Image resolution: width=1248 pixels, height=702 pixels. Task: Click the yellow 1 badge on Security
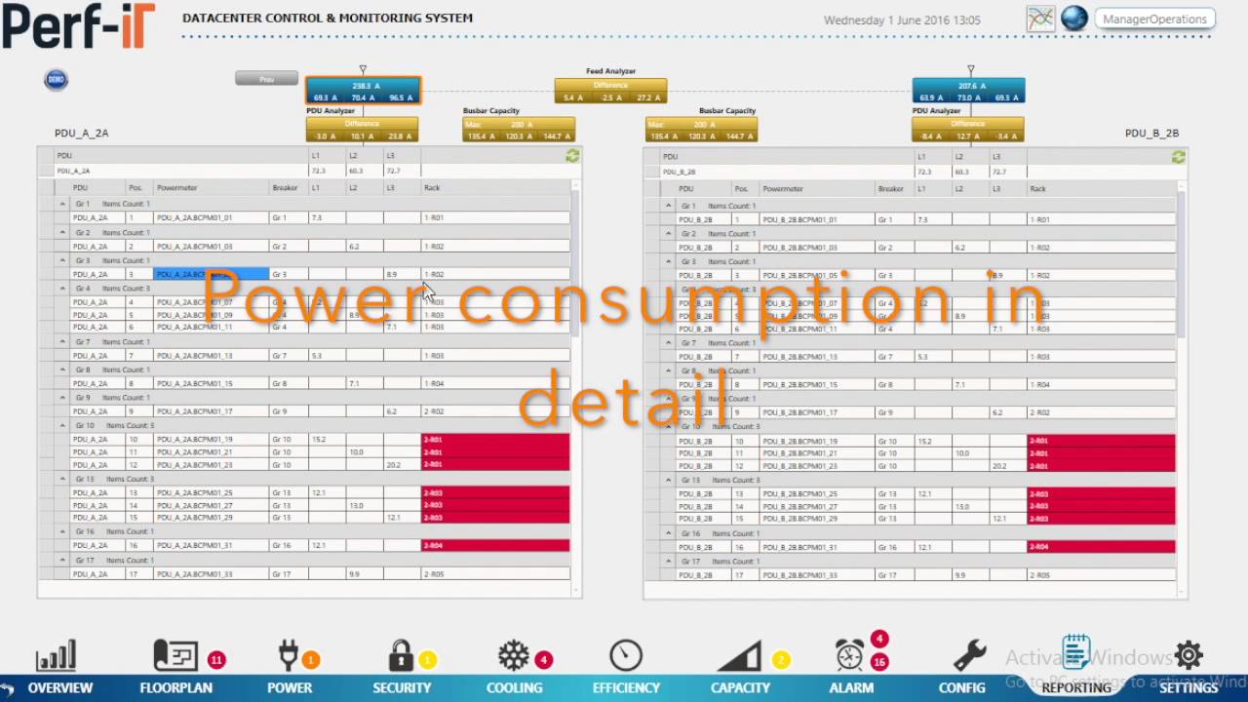427,660
